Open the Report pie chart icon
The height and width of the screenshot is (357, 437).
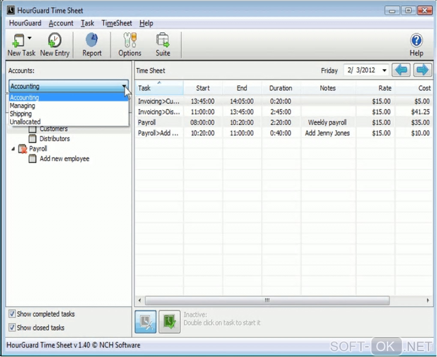tap(92, 40)
